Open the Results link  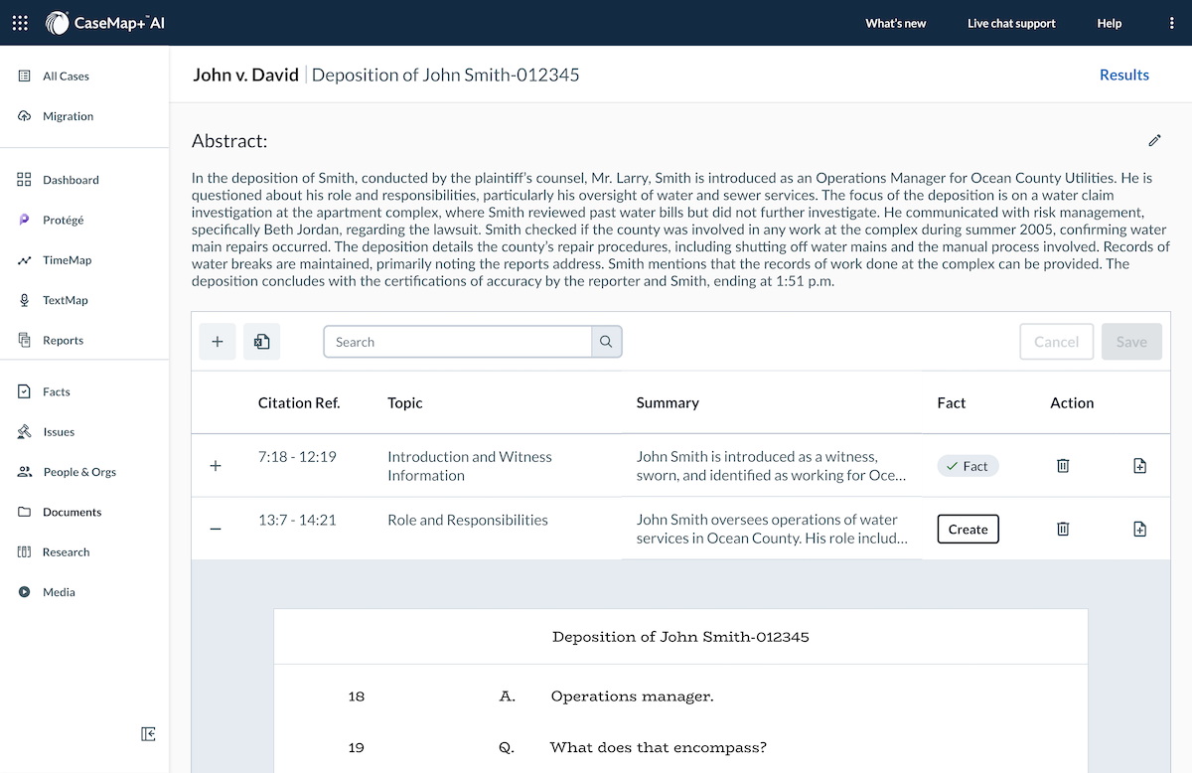[x=1123, y=75]
